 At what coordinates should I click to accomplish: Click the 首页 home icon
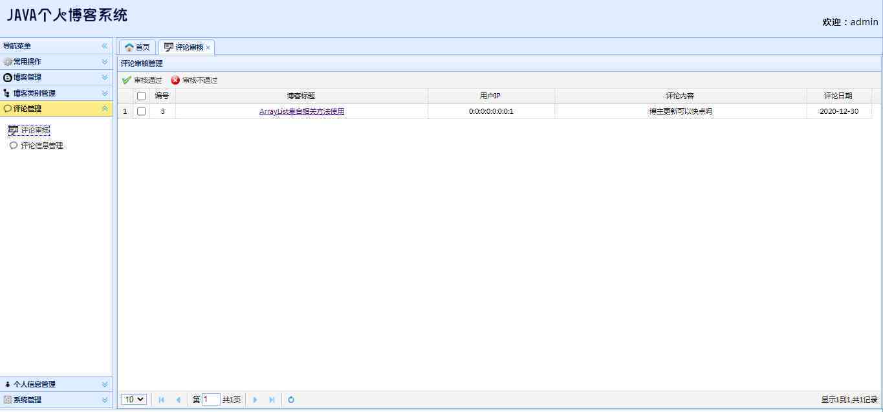tap(129, 47)
